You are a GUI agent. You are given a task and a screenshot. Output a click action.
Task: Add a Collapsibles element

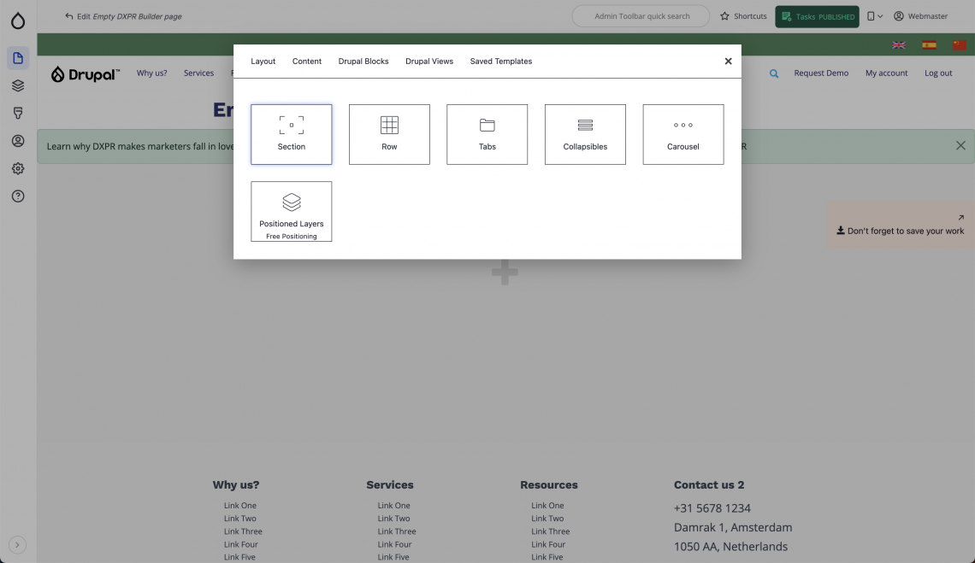coord(585,134)
